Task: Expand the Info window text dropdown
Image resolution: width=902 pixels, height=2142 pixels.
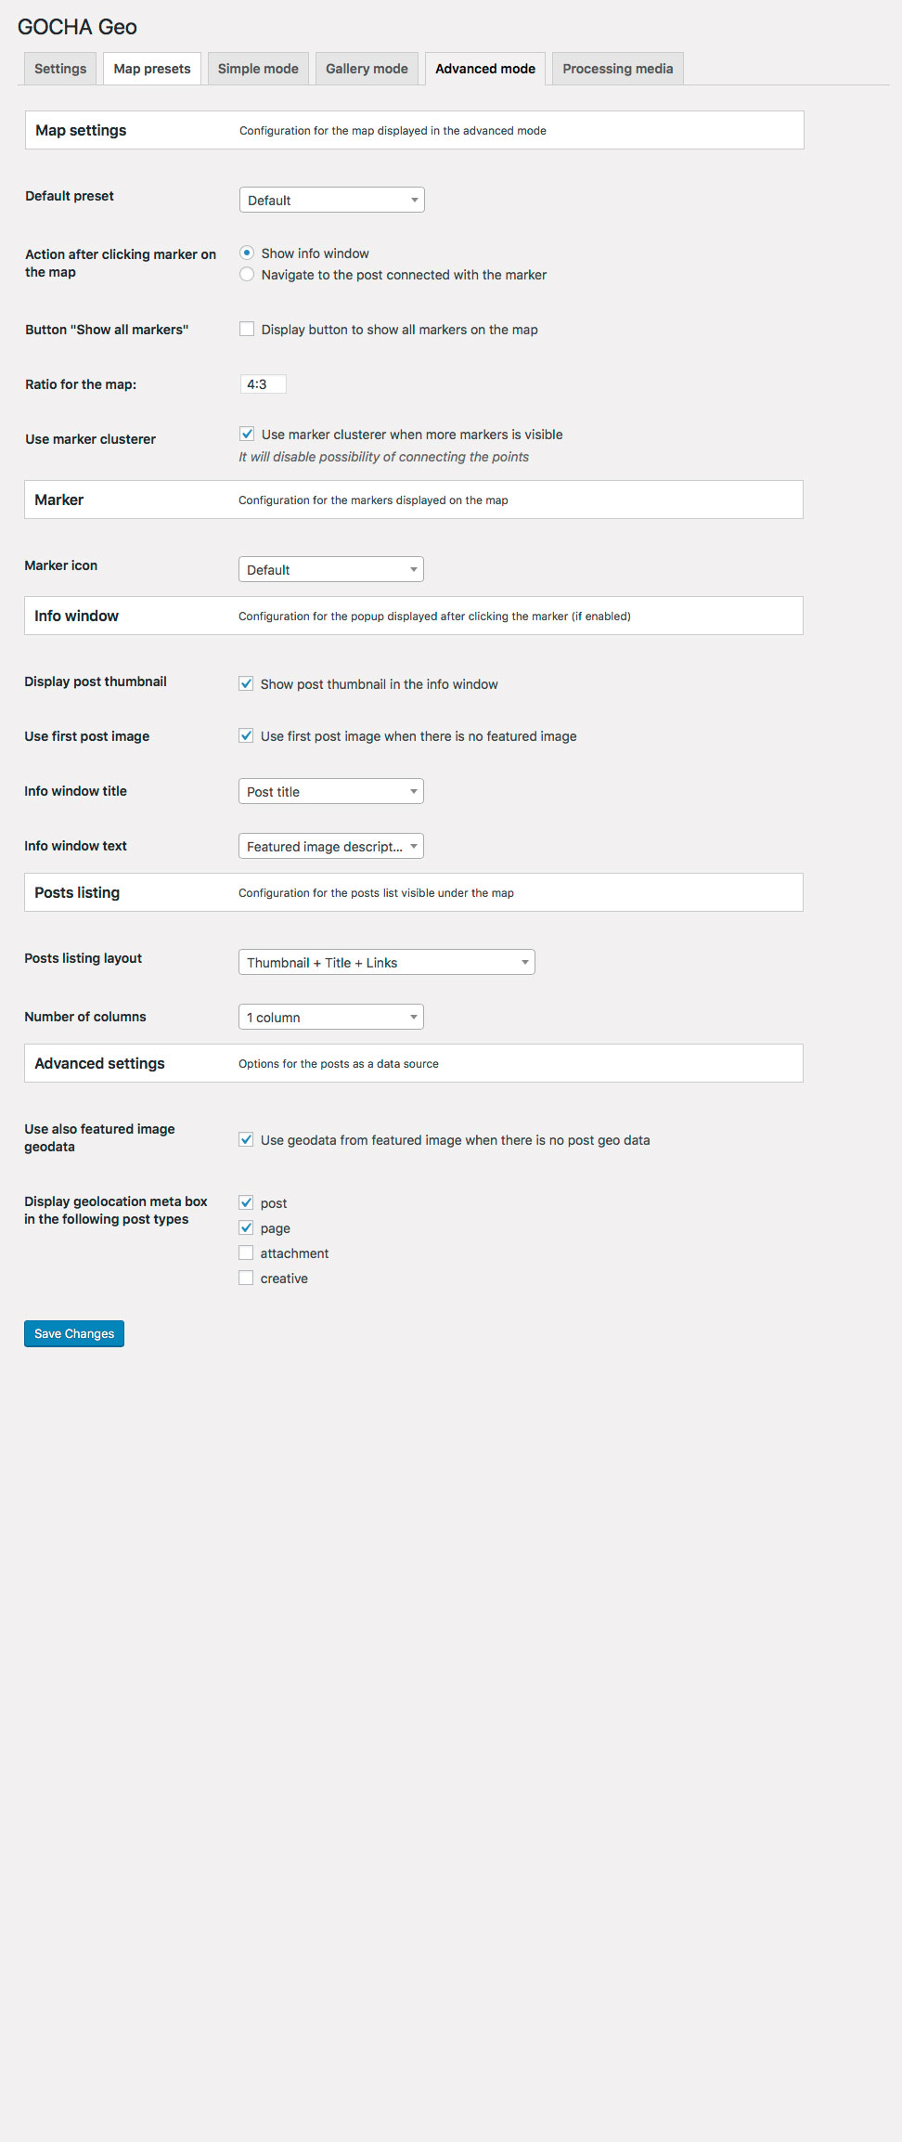Action: (330, 847)
